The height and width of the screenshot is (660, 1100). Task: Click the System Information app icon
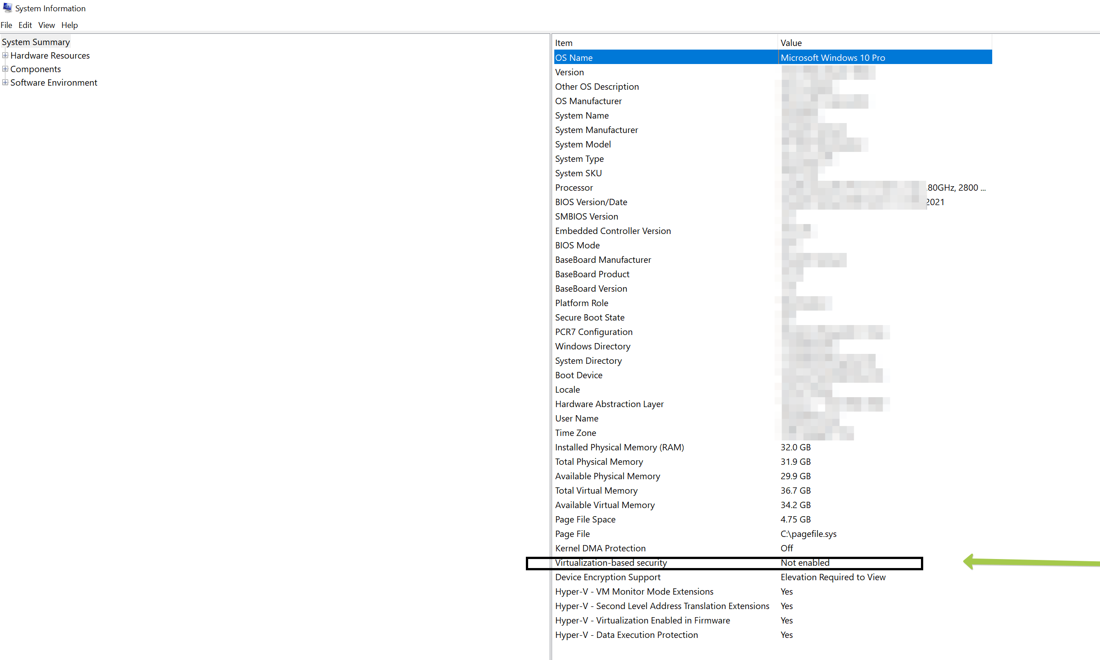pos(7,8)
